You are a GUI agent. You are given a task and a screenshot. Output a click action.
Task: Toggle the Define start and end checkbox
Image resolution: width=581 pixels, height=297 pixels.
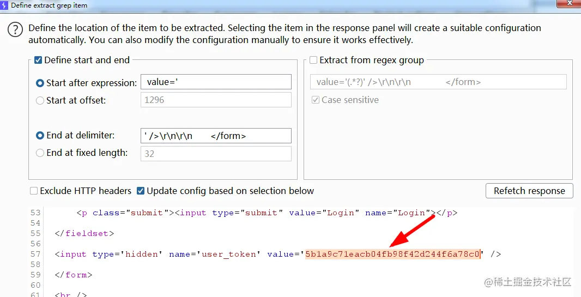tap(38, 60)
